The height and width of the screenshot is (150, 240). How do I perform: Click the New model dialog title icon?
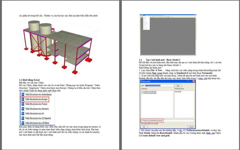[141, 81]
